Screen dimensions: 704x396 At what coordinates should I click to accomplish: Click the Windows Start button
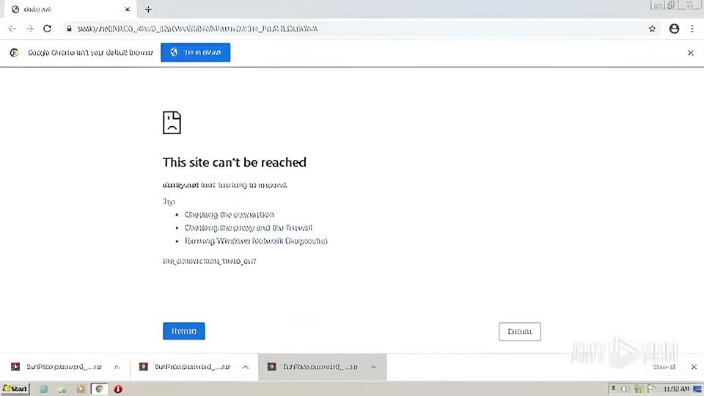[15, 389]
